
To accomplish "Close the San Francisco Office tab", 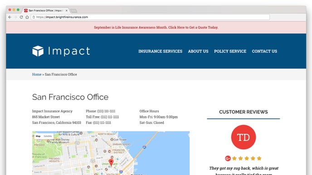I will 67,10.
